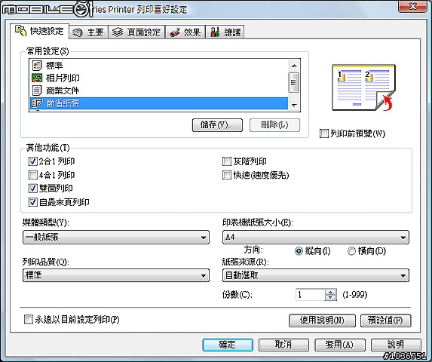The image size is (432, 362).
Task: Click the 確定 OK button
Action: [x=228, y=345]
